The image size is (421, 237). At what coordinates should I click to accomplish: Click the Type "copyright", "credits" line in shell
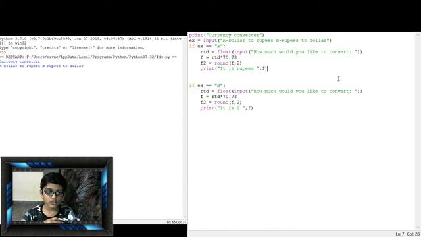pyautogui.click(x=72, y=48)
